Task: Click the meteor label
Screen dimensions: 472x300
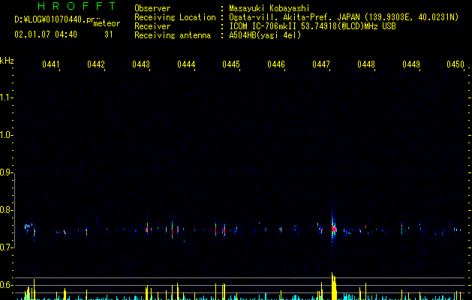Action: coord(107,23)
